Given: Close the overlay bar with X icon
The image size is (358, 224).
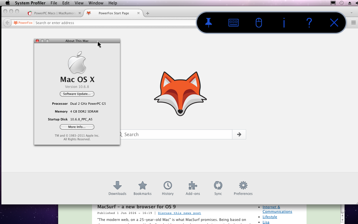Looking at the screenshot, I should point(334,23).
